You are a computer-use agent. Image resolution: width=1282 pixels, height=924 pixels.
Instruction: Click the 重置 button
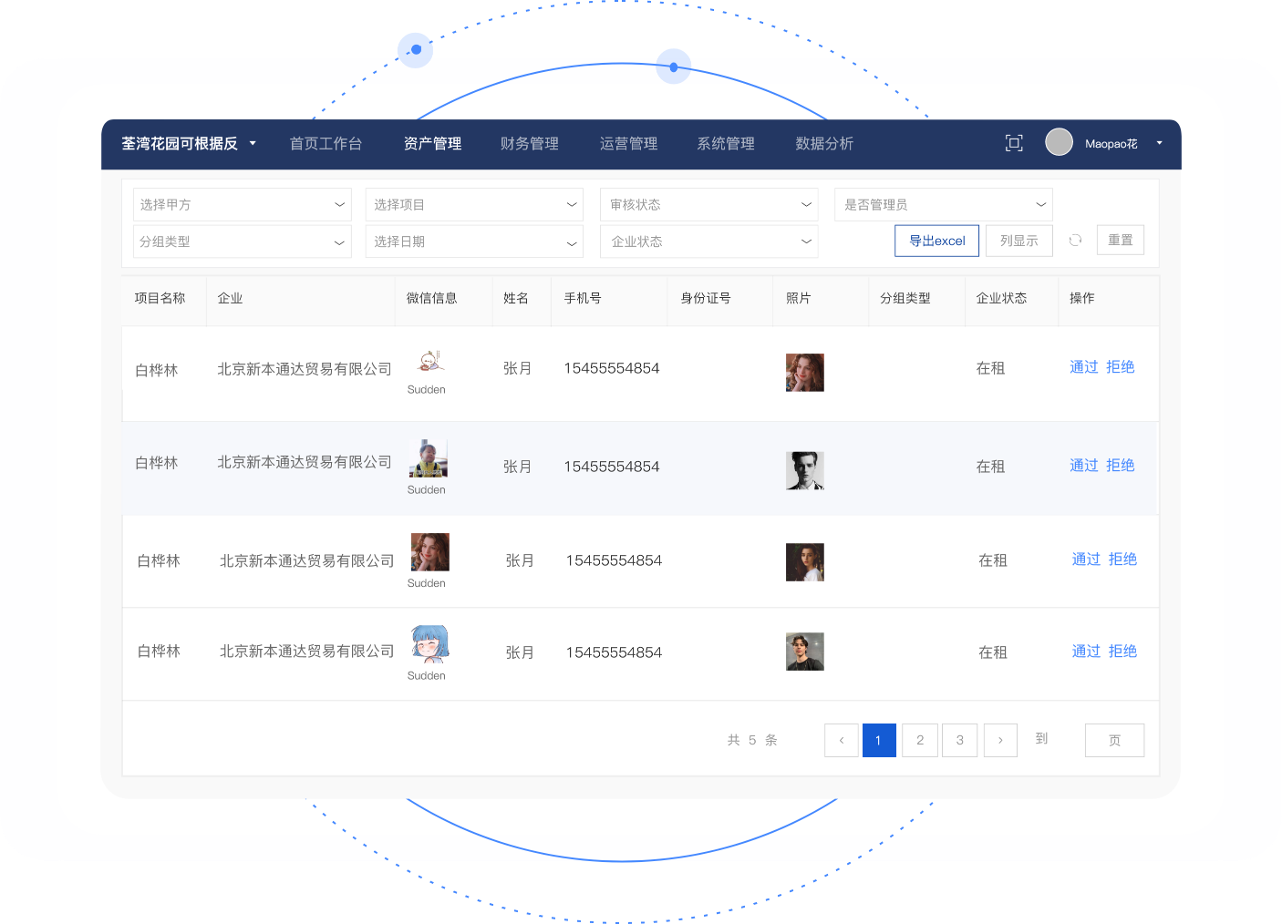coord(1120,241)
